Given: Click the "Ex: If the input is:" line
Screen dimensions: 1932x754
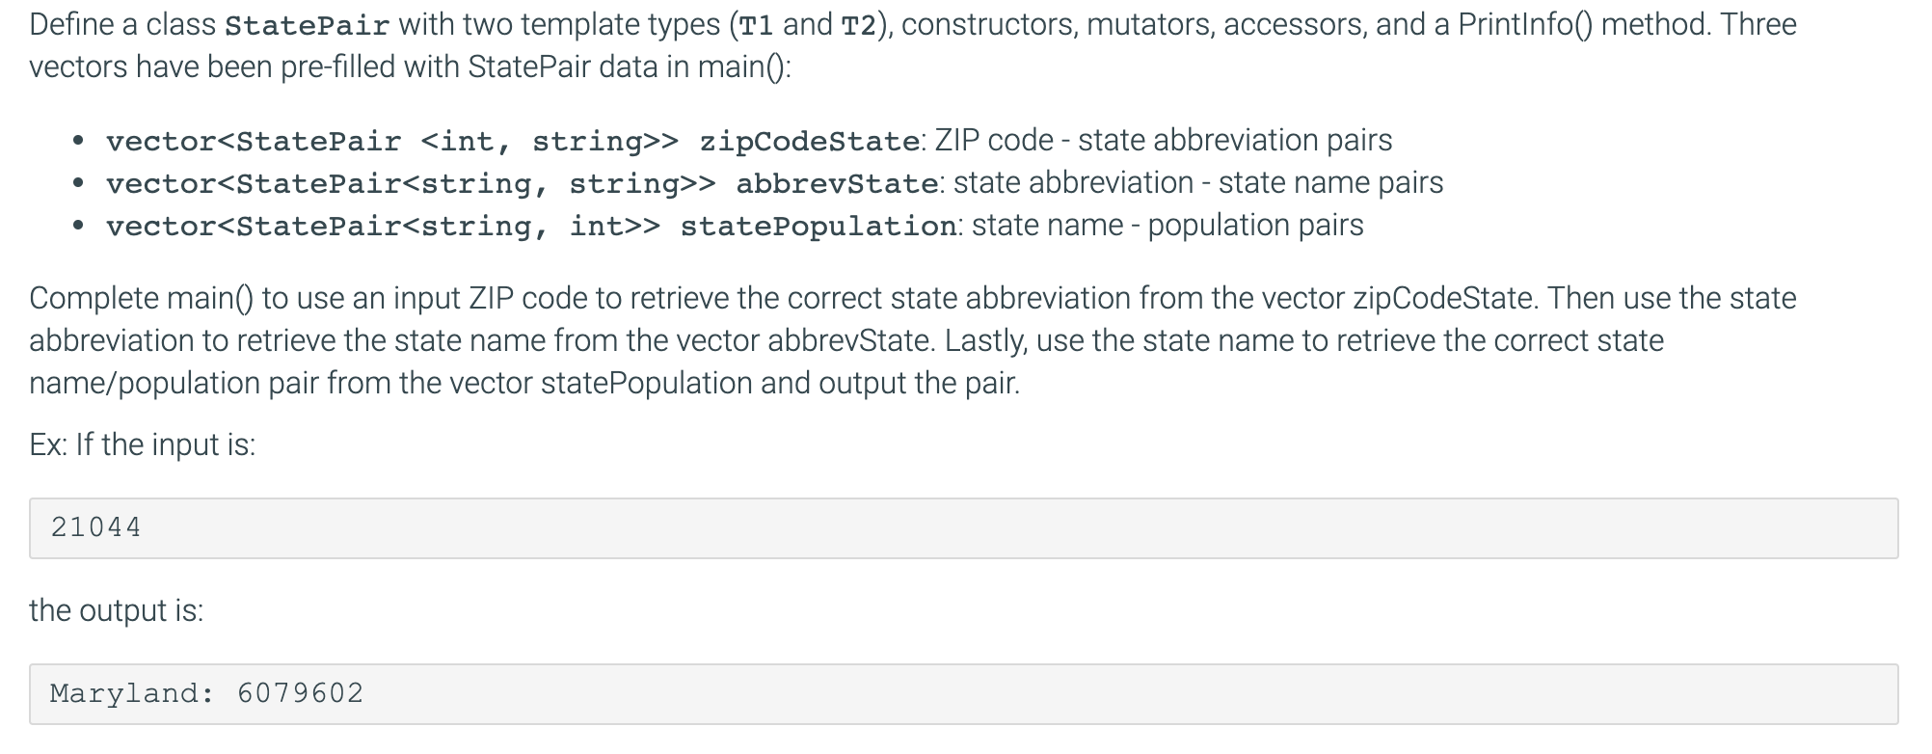Looking at the screenshot, I should (143, 444).
